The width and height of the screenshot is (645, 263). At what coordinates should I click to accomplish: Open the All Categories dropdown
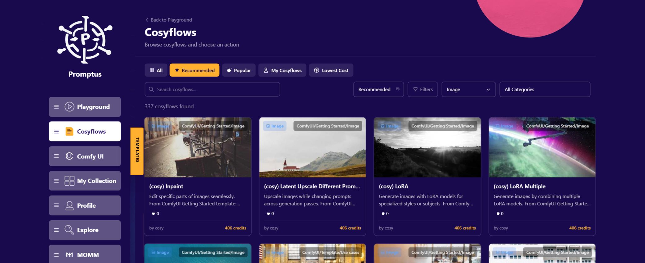tap(545, 89)
